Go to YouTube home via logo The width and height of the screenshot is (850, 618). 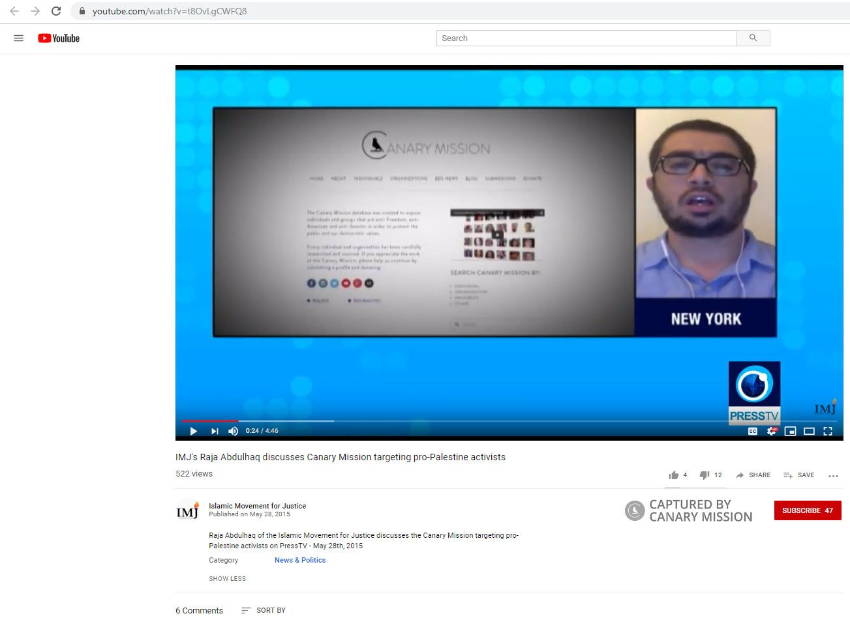pos(59,38)
